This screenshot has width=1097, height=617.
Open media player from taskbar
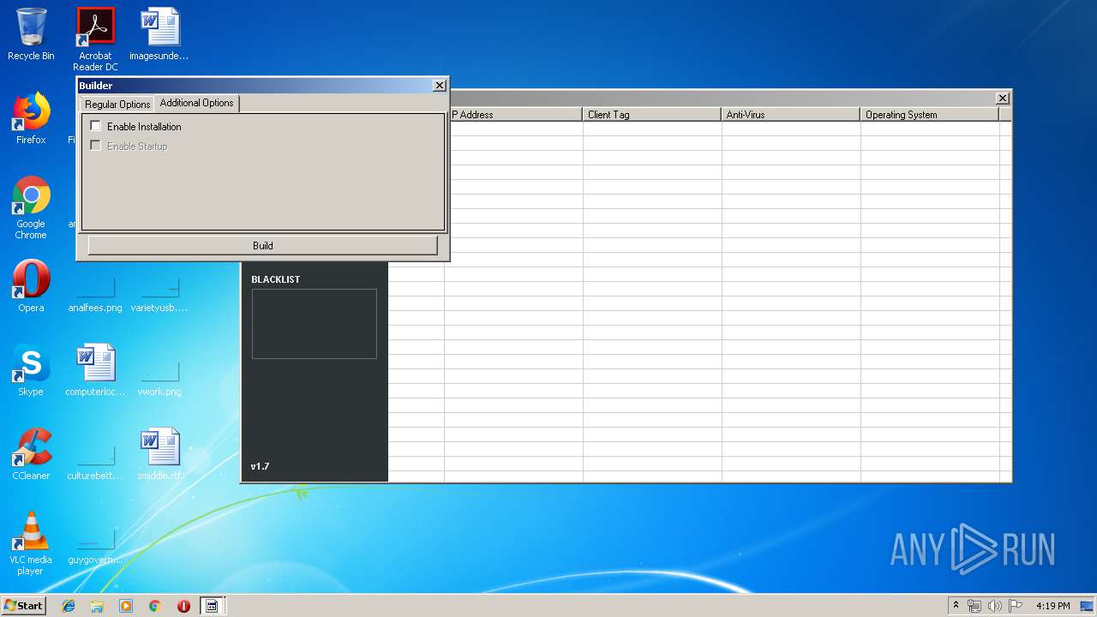point(126,606)
